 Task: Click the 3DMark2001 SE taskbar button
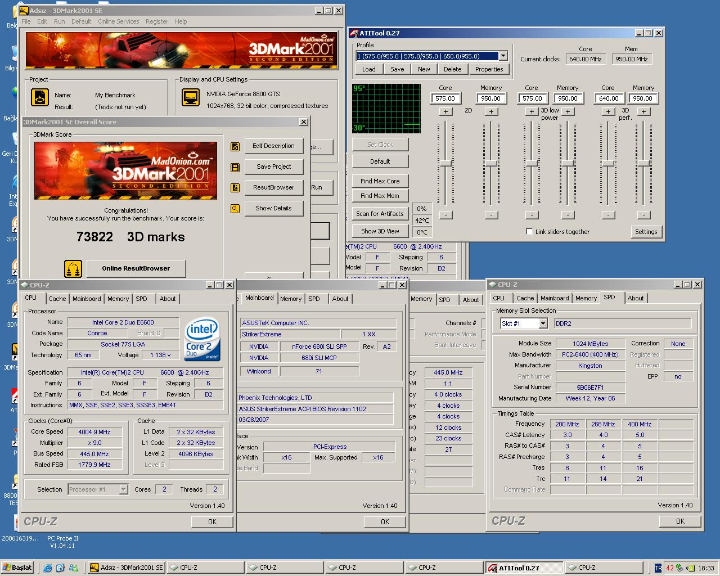pyautogui.click(x=127, y=568)
